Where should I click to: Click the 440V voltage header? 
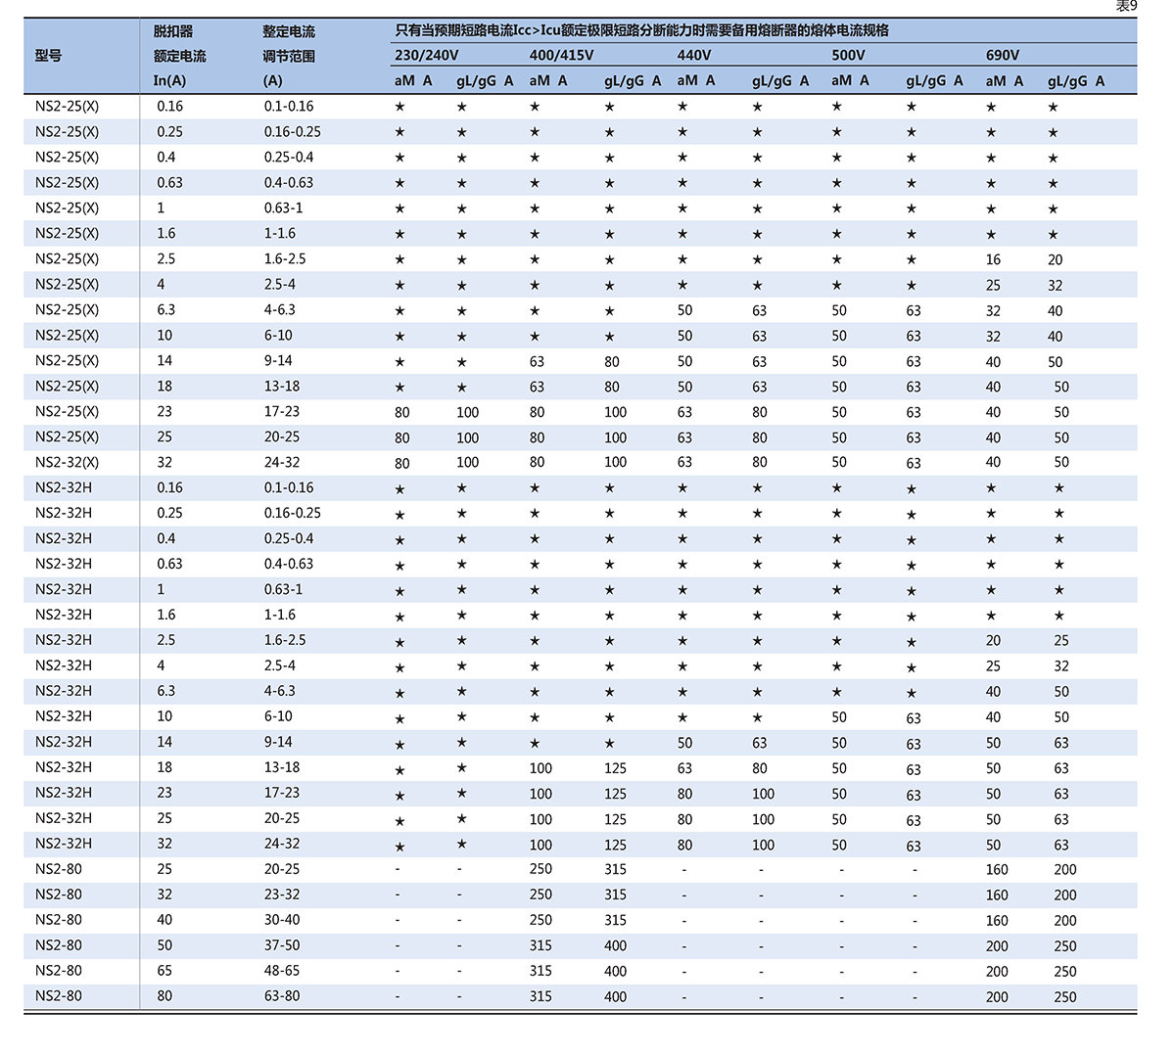[x=694, y=56]
